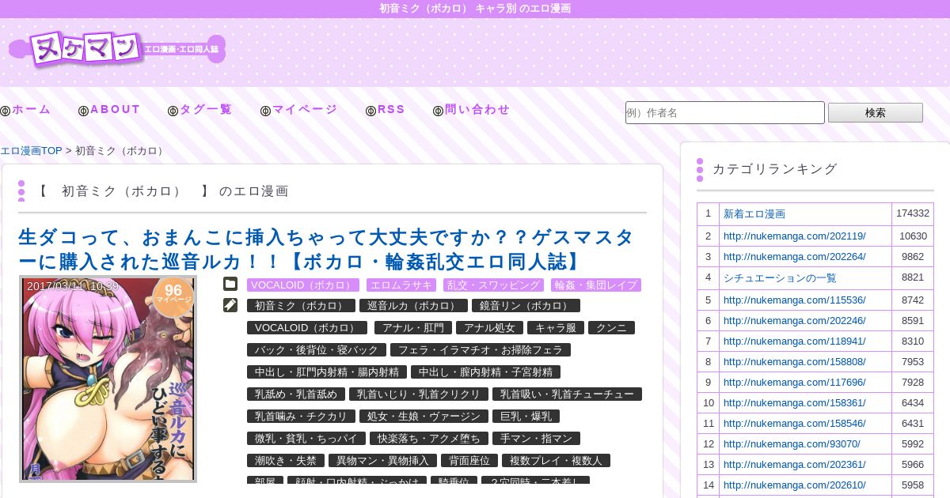Open ranking link nukemanga.com/158808/
Viewport: 950px width, 498px height.
tap(795, 361)
